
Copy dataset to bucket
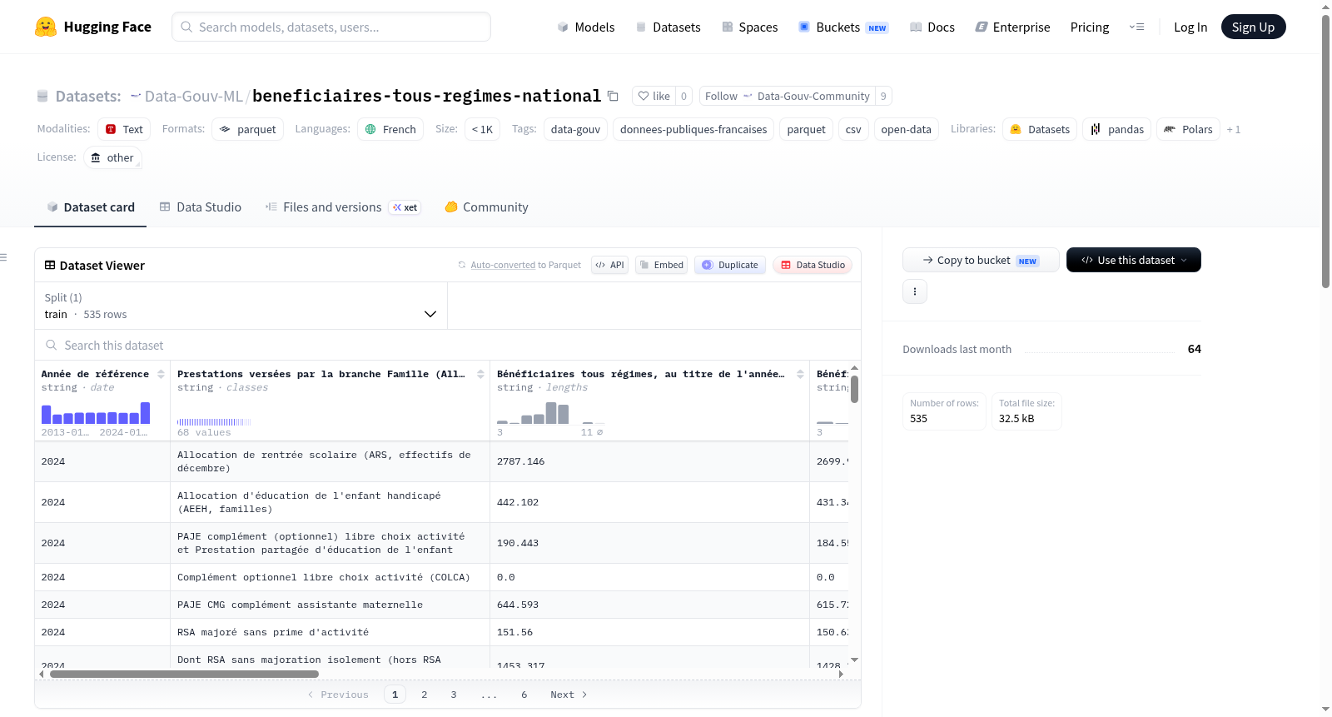(x=981, y=260)
